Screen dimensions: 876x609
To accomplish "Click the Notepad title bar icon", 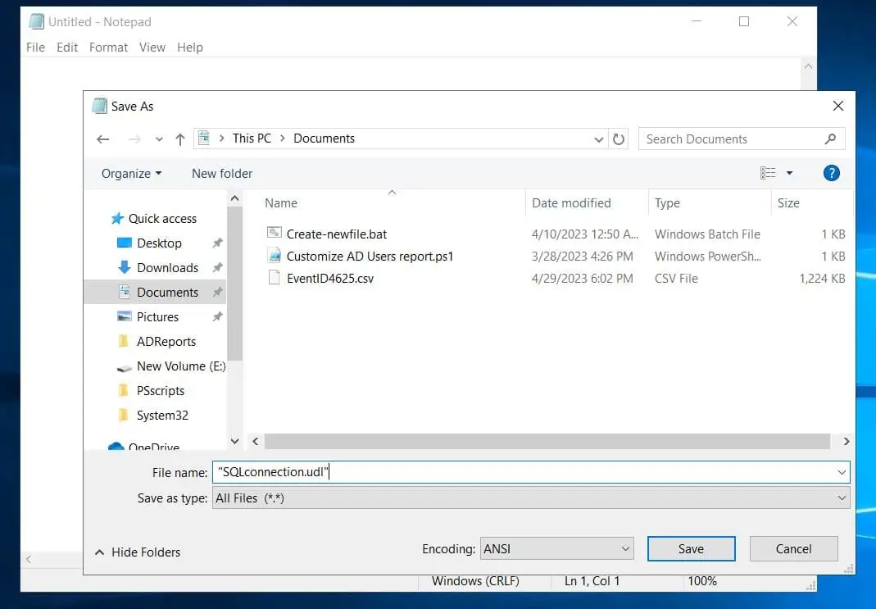I will click(x=36, y=21).
